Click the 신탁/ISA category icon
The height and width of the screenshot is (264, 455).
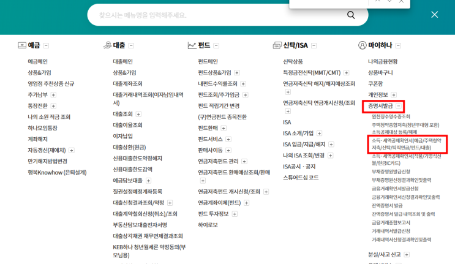click(x=277, y=45)
